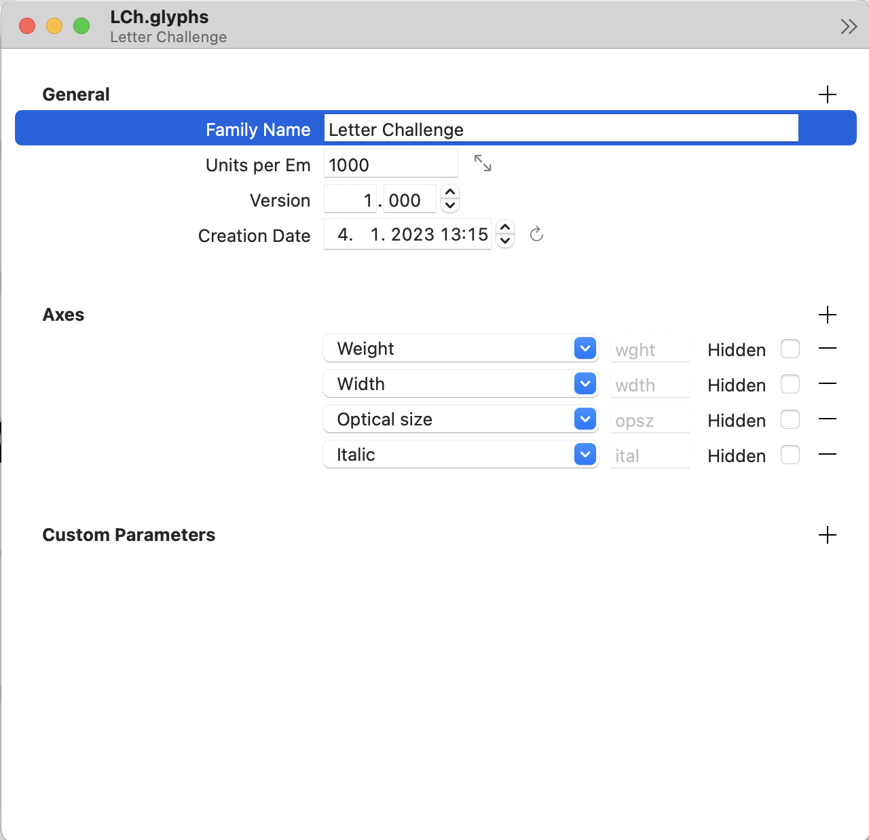Click the Units per Em field
Image resolution: width=869 pixels, height=840 pixels.
(x=390, y=164)
